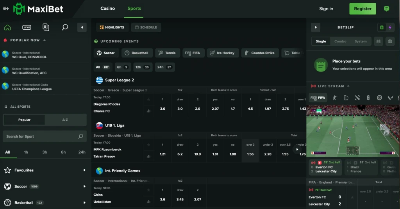Click the Register button
Screen dimensions: 400x209
tap(362, 9)
